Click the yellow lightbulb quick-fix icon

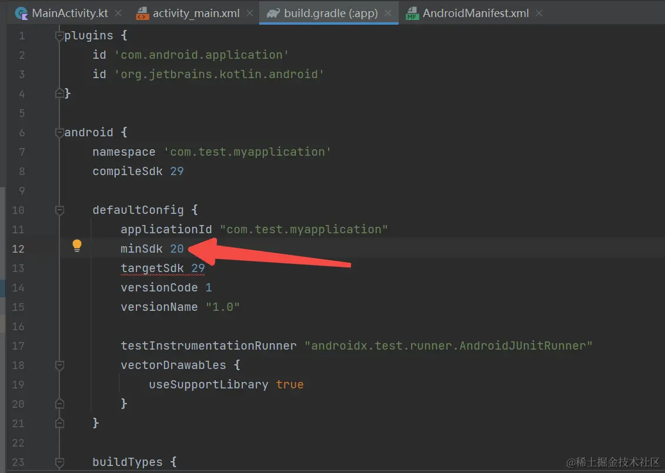click(x=77, y=246)
